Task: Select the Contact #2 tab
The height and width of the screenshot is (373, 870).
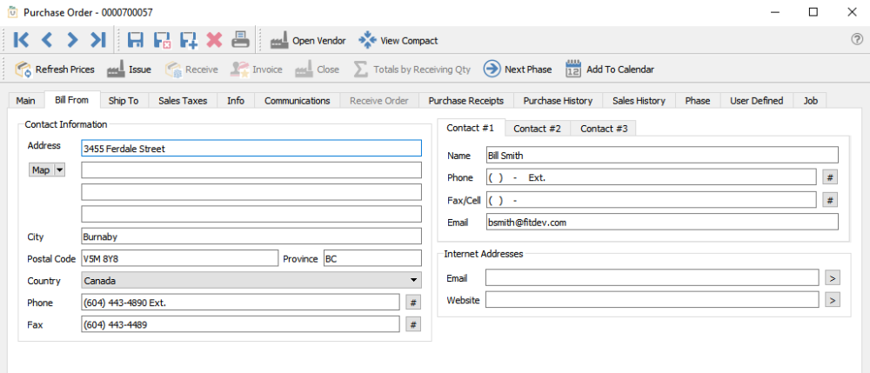Action: [x=537, y=129]
